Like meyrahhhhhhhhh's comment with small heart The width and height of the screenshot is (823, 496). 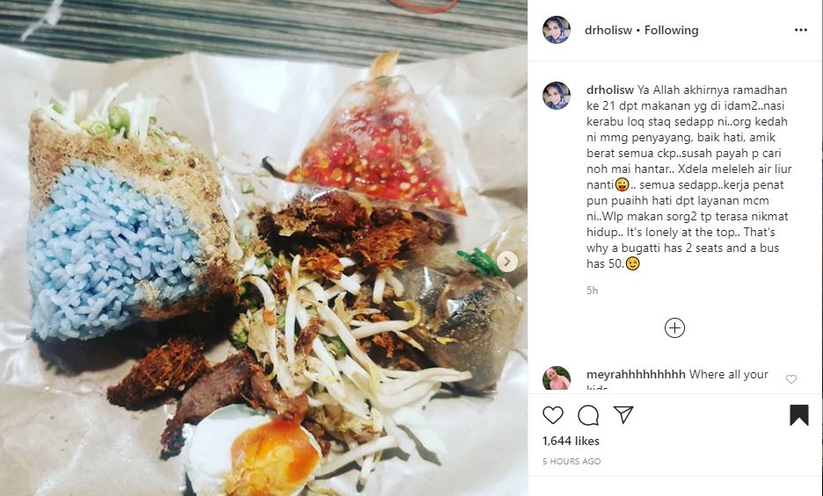coord(791,379)
